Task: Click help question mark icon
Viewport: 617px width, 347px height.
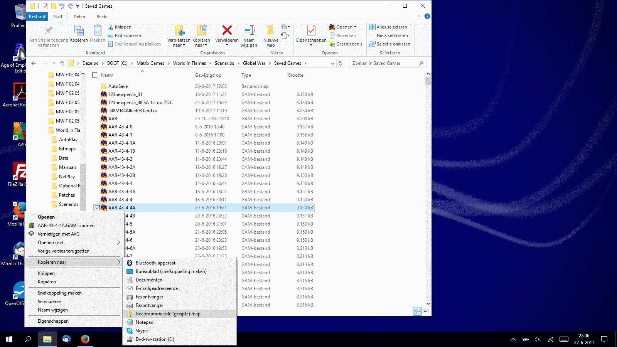Action: click(x=427, y=16)
